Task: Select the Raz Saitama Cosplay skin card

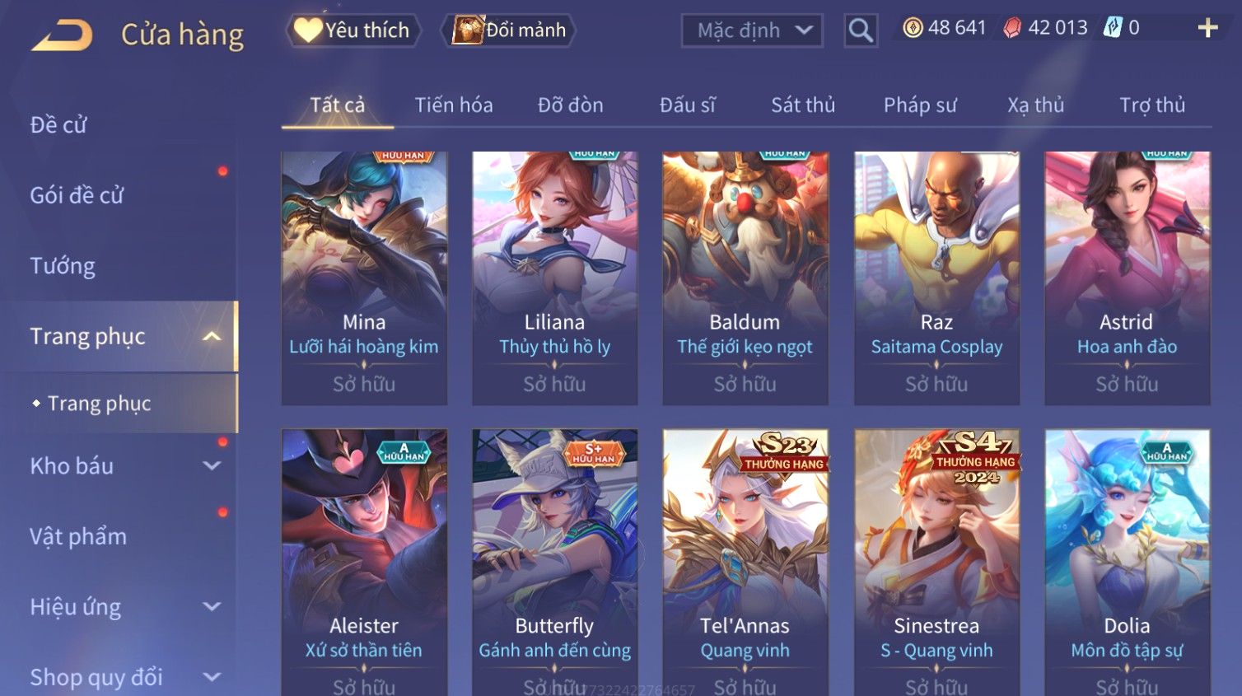Action: click(x=936, y=278)
